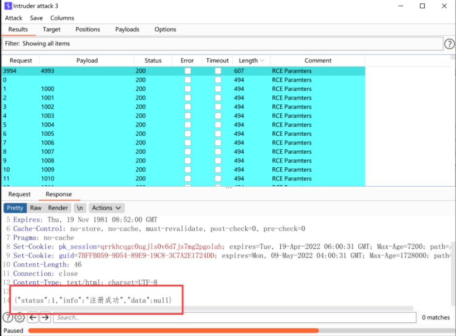Open the Attack menu

click(x=14, y=18)
